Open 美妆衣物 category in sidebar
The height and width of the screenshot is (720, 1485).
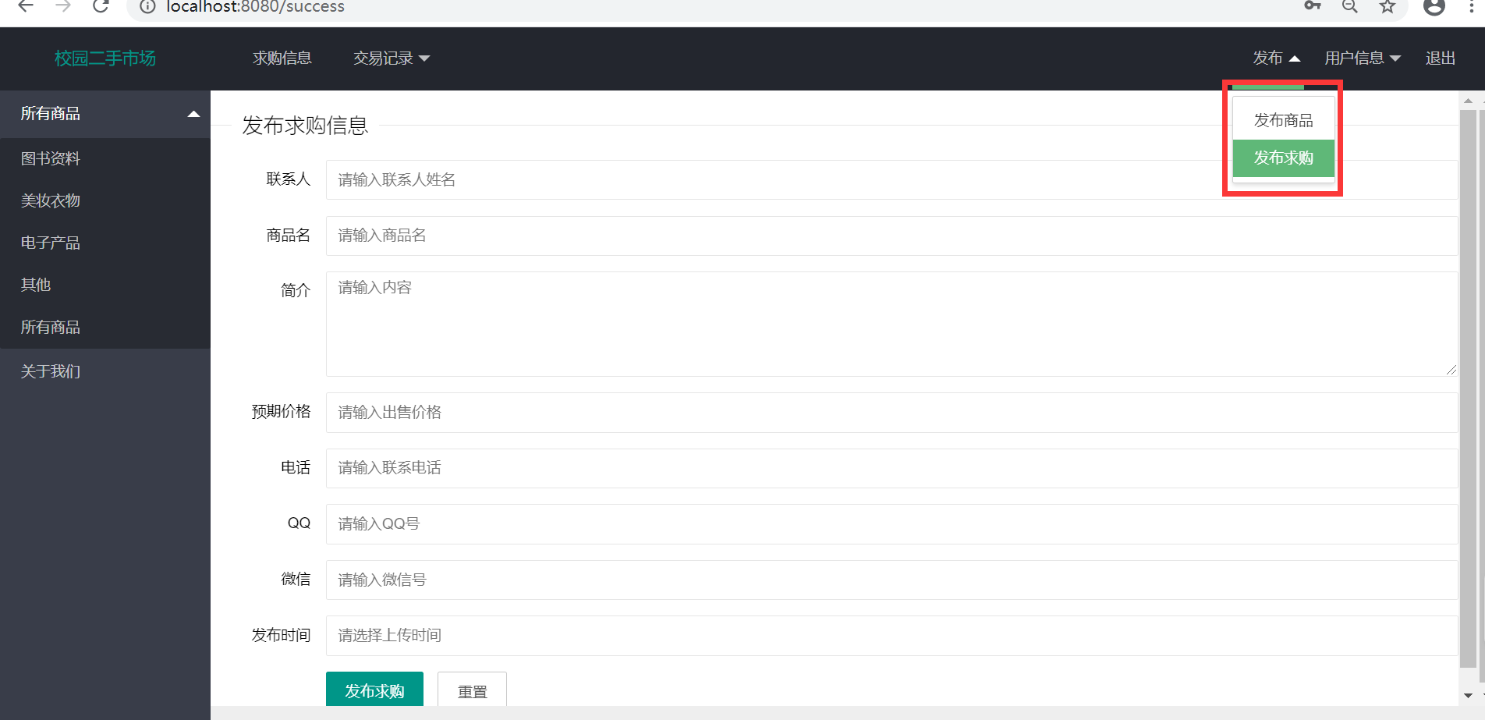105,201
